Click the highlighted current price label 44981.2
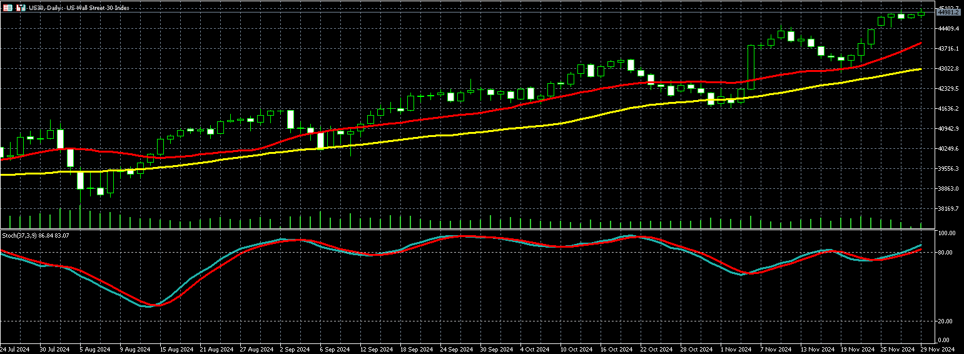This screenshot has height=354, width=964. click(x=948, y=13)
